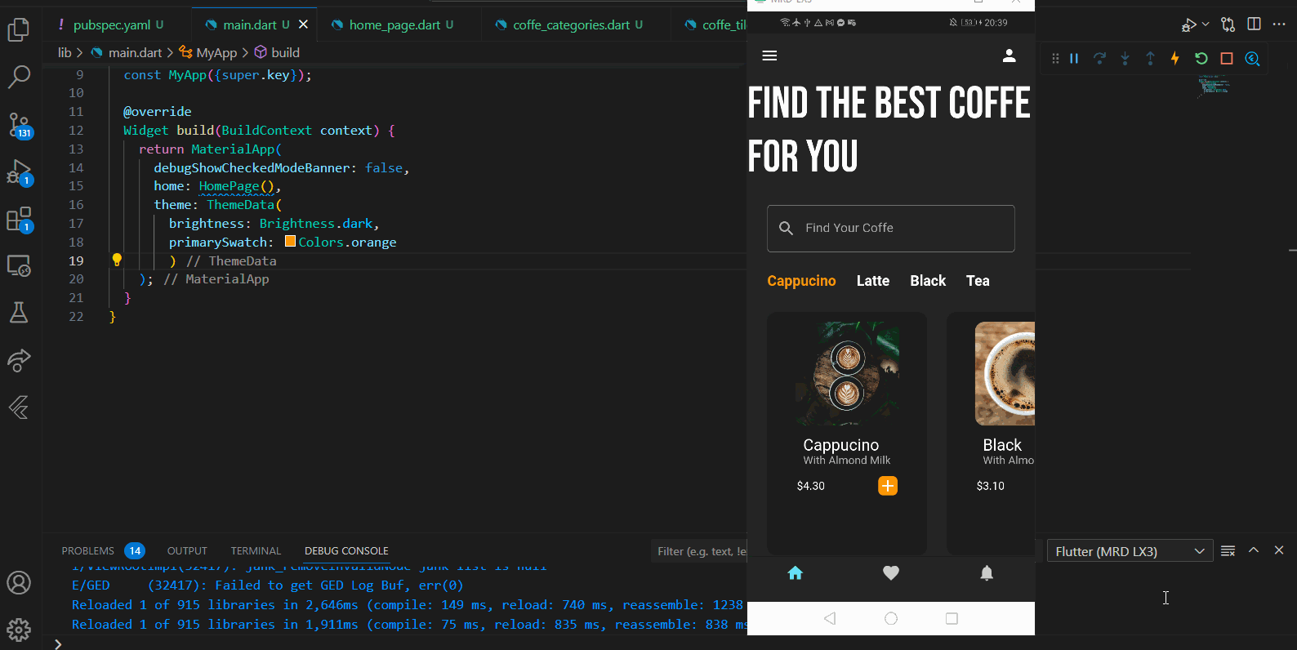Screen dimensions: 1297x650
Task: Tap the bell Notifications icon
Action: coord(987,573)
